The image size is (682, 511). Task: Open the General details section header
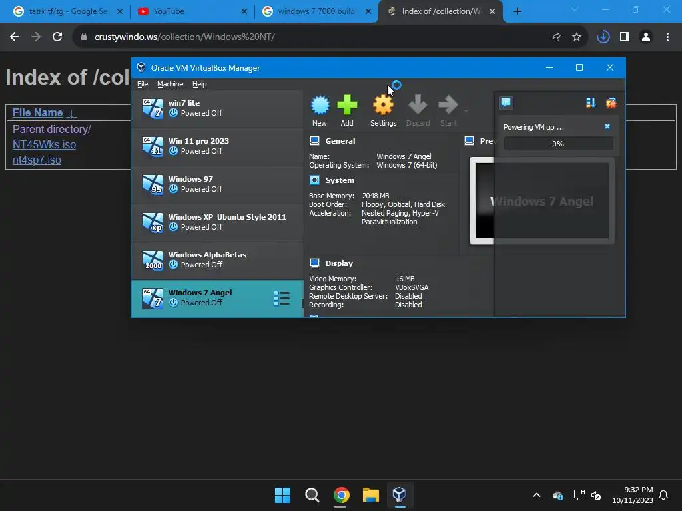(340, 141)
